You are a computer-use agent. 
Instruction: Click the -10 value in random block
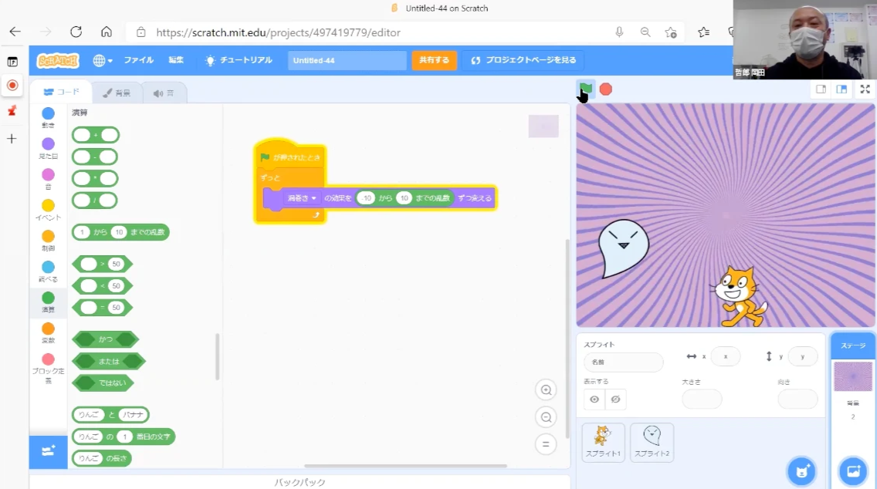tap(366, 197)
